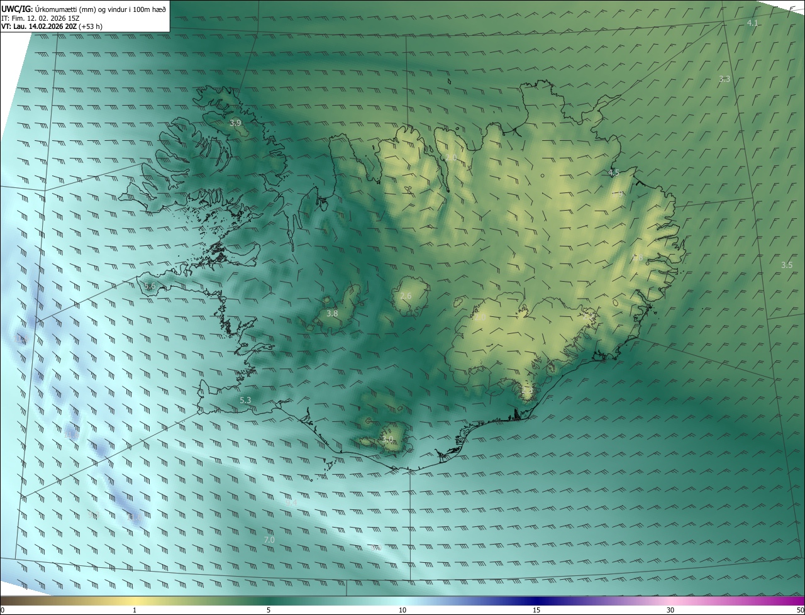
Task: Click the colour scale label 50
Action: coord(800,610)
